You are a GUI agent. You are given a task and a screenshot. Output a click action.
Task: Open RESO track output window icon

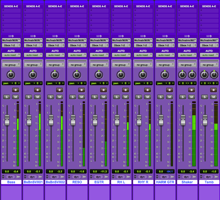tap(84, 177)
